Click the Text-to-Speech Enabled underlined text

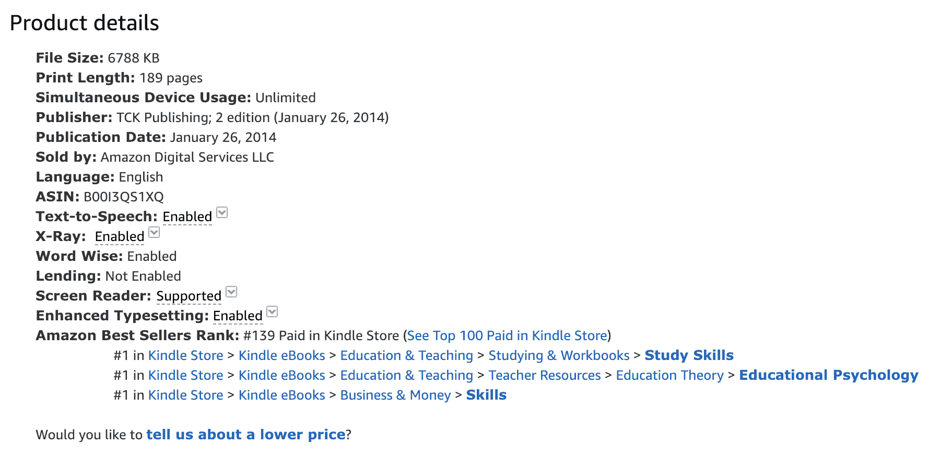click(187, 217)
